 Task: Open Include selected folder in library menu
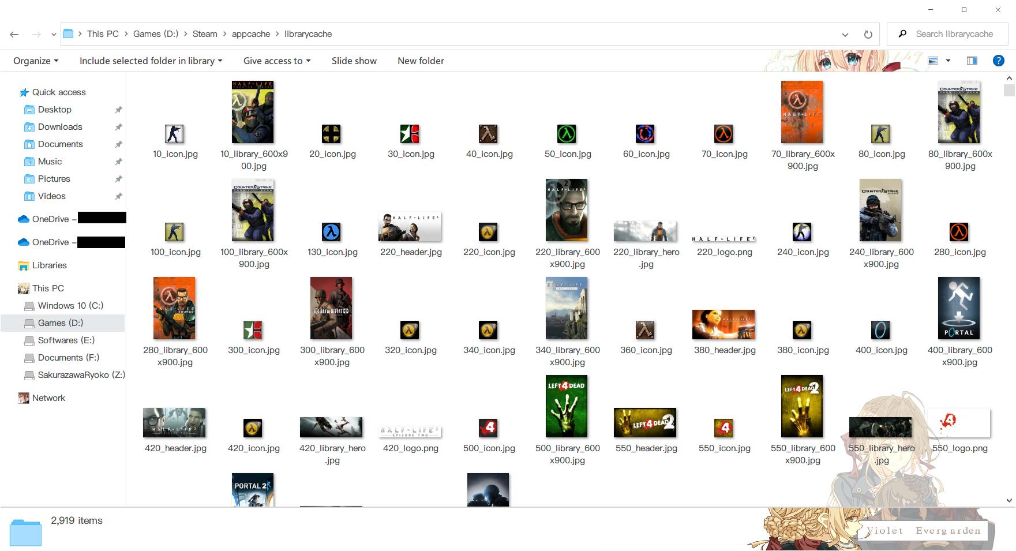(x=151, y=61)
